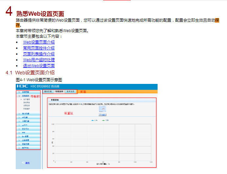This screenshot has width=227, height=174.
Task: Click the performance chart thumbnail icon
Action: [x=103, y=109]
